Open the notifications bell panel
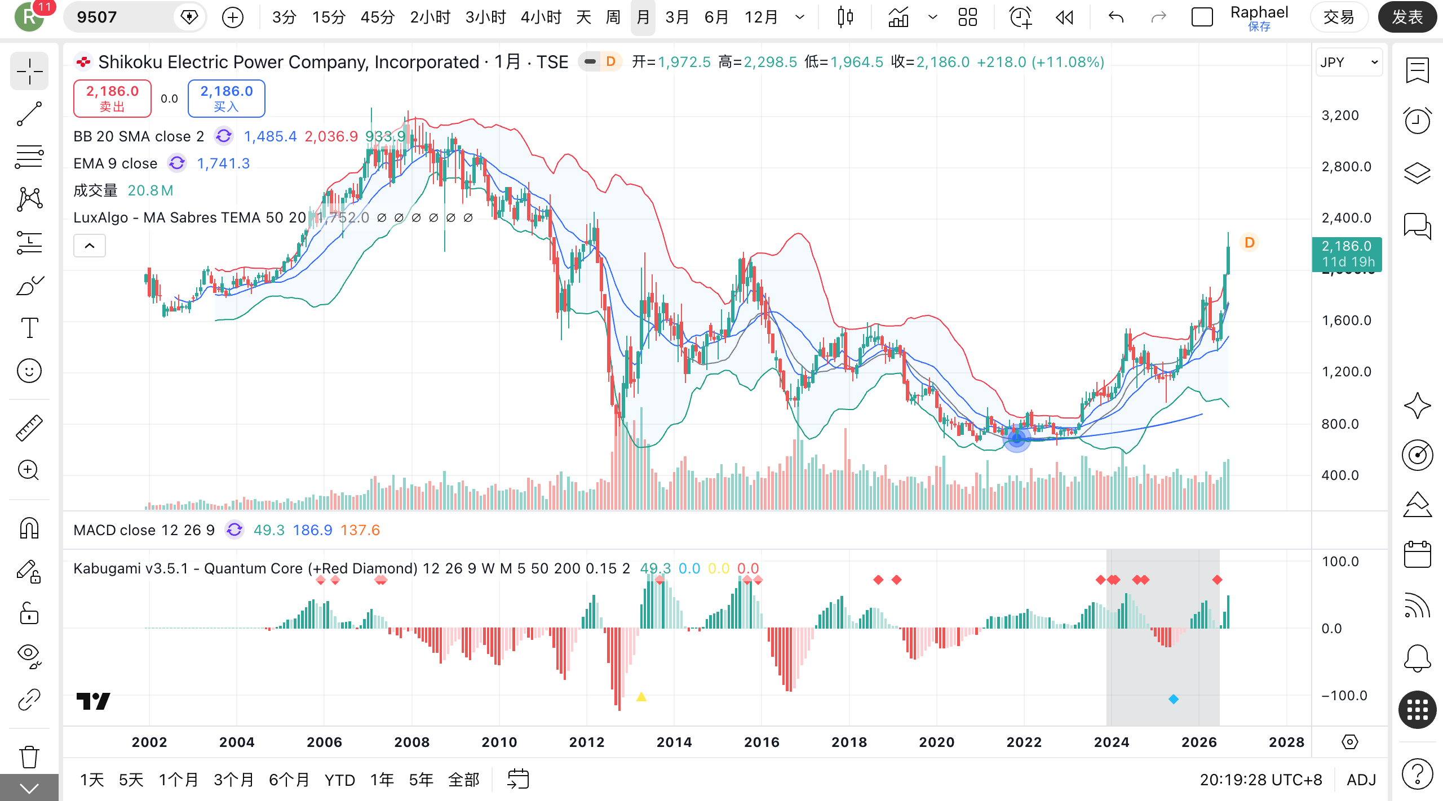This screenshot has height=801, width=1443. (x=1418, y=658)
